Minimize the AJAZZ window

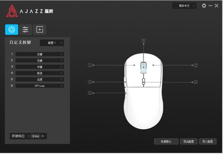point(210,6)
